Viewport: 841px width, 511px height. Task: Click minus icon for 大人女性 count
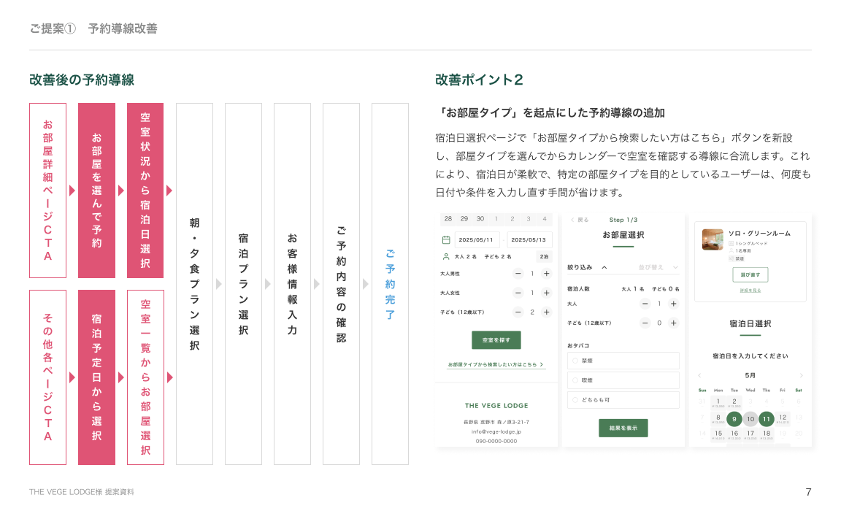tap(518, 293)
